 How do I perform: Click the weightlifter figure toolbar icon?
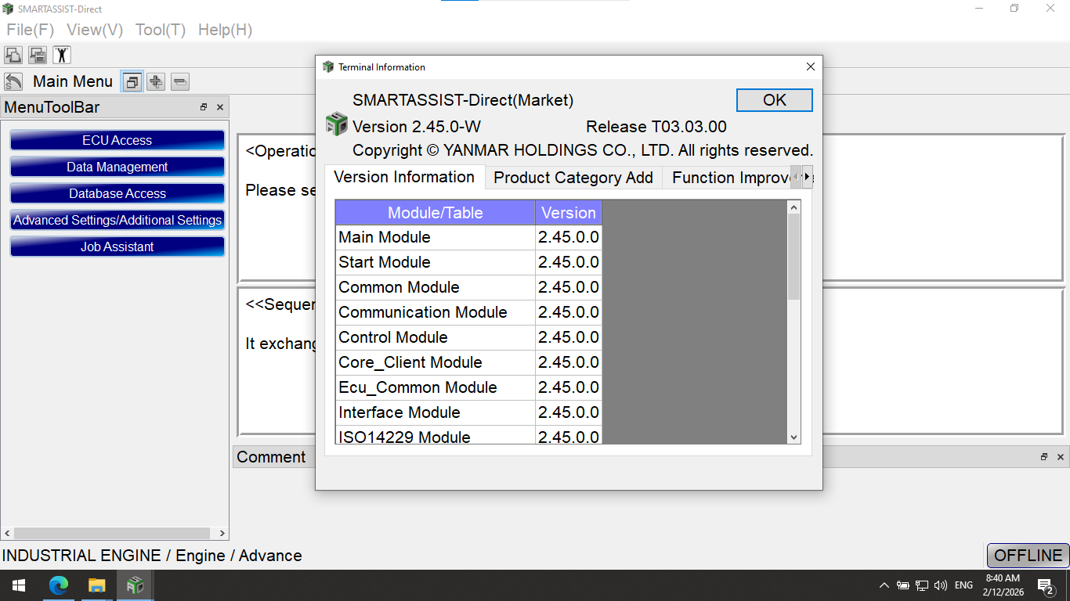[x=62, y=55]
